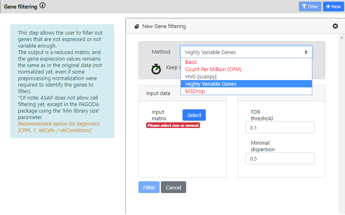Click the scrollbar up arrow on right
This screenshot has height=215, width=345.
pos(342,36)
